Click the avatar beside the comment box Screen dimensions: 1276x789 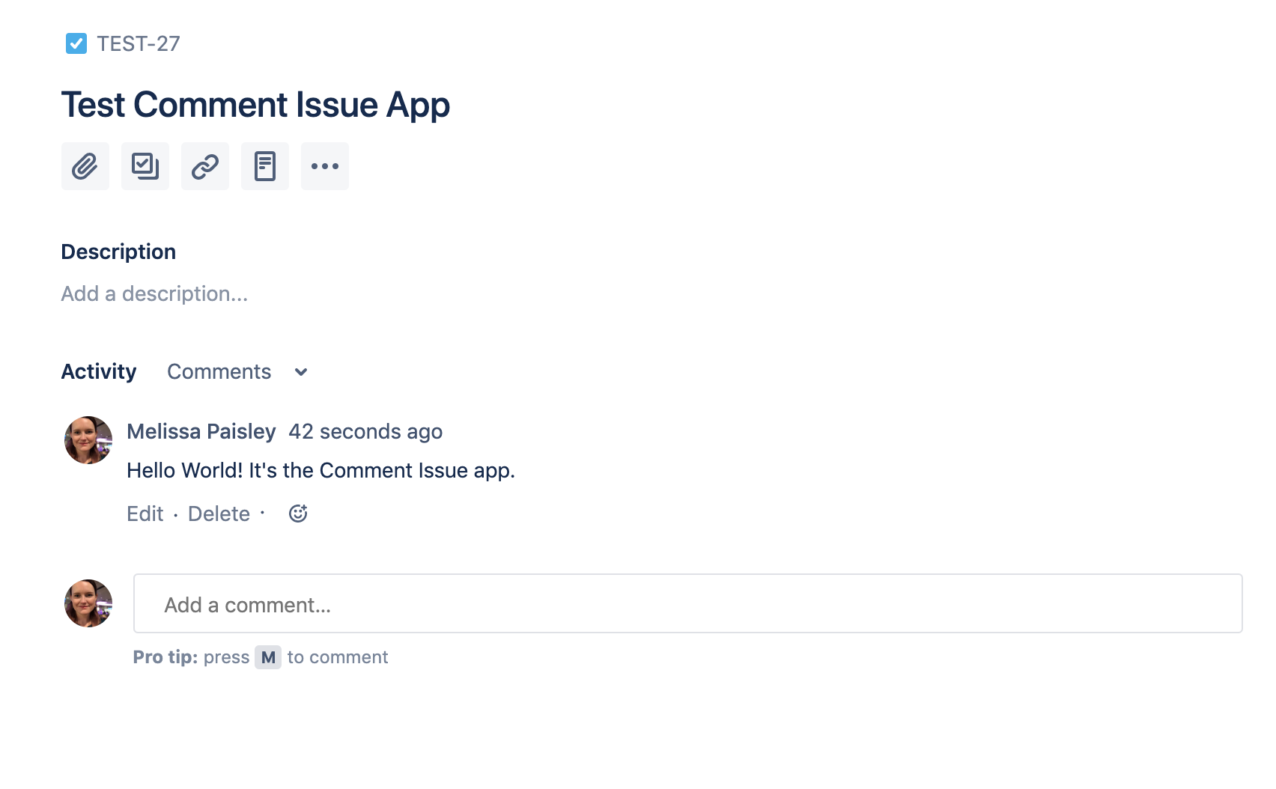[88, 603]
